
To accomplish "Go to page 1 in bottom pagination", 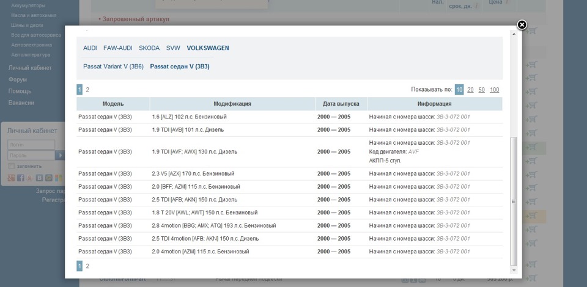I will [79, 266].
